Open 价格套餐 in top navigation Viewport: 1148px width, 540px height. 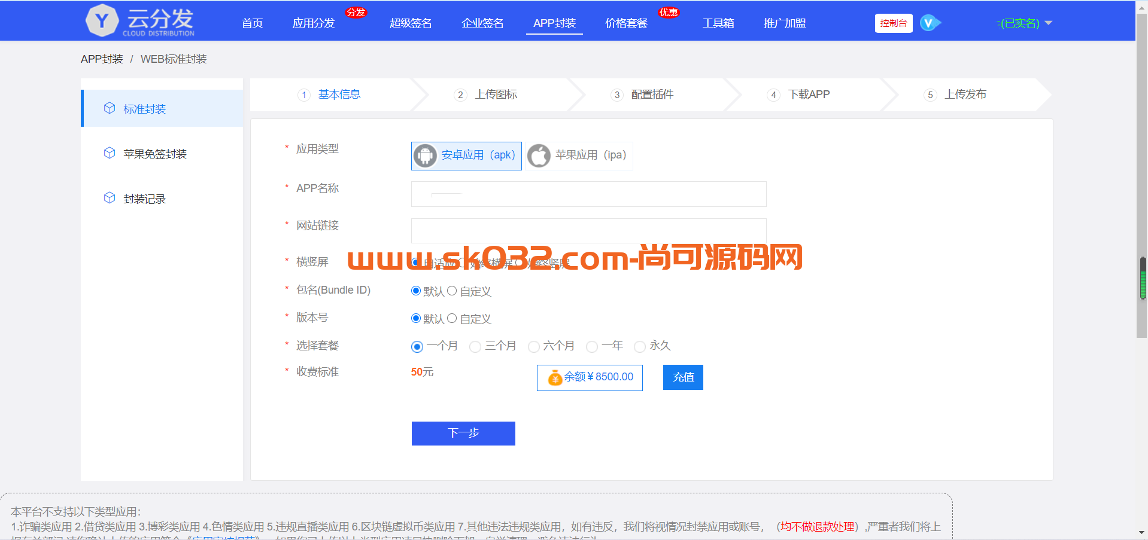(626, 23)
